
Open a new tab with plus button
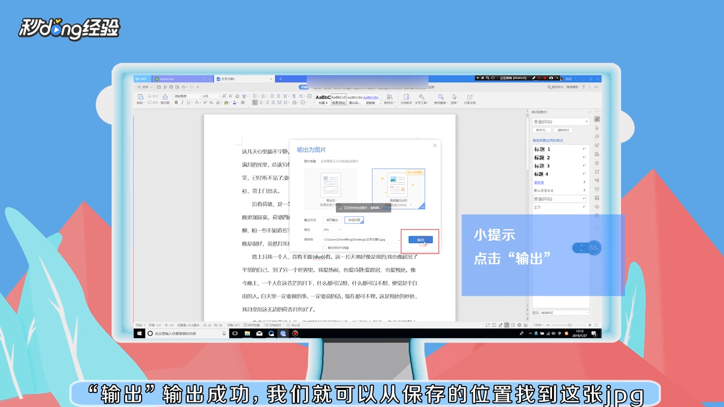(281, 79)
